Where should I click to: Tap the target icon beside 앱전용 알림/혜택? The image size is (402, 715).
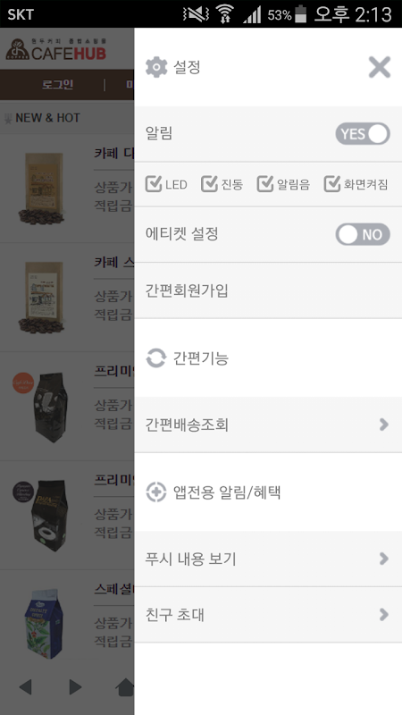[x=155, y=492]
